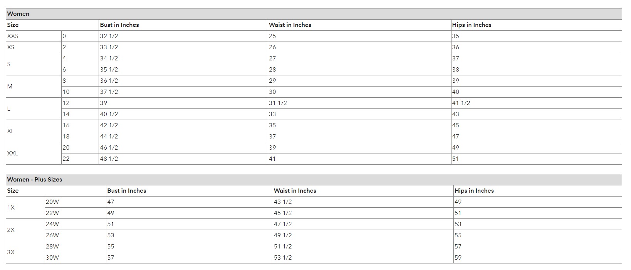Click numeric size 14 cell
Screen dimensions: 631x270
66,114
